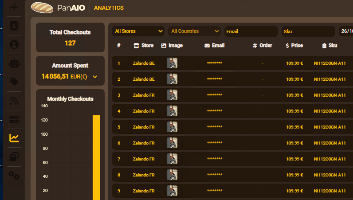Click 109.99 € price in row 7
This screenshot has height=200, width=353.
click(294, 159)
